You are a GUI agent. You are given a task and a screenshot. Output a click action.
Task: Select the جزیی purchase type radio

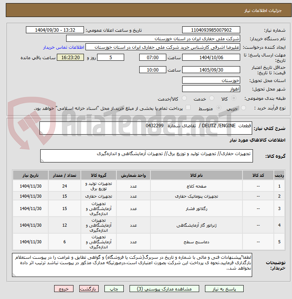click(243, 108)
